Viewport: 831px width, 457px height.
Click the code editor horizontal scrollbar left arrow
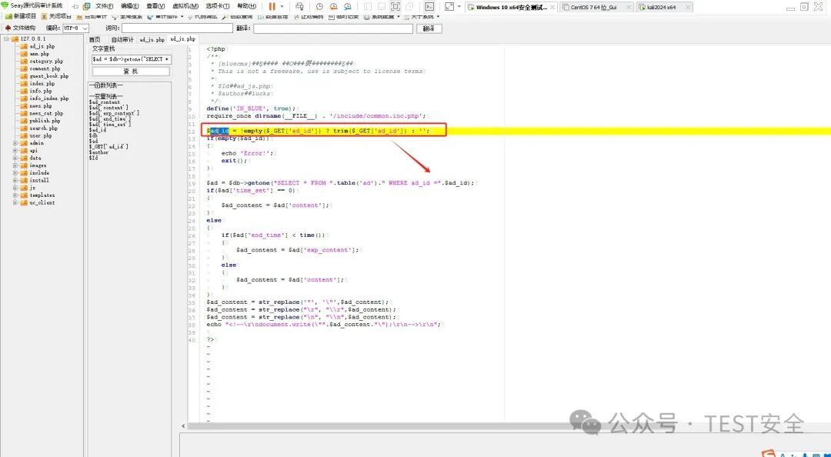click(x=183, y=425)
